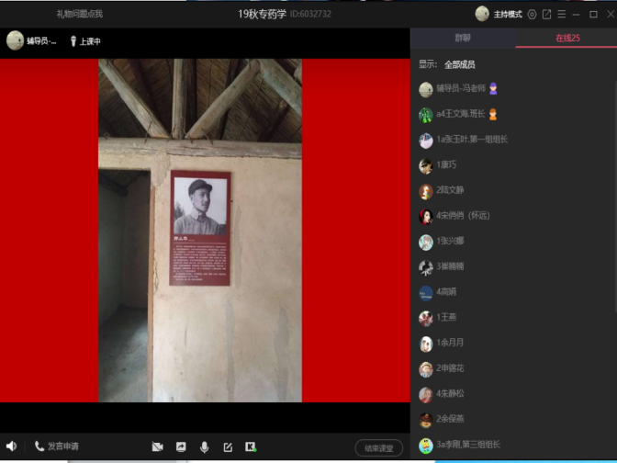Open the whiteboard edit icon
Image resolution: width=617 pixels, height=463 pixels.
pos(228,447)
